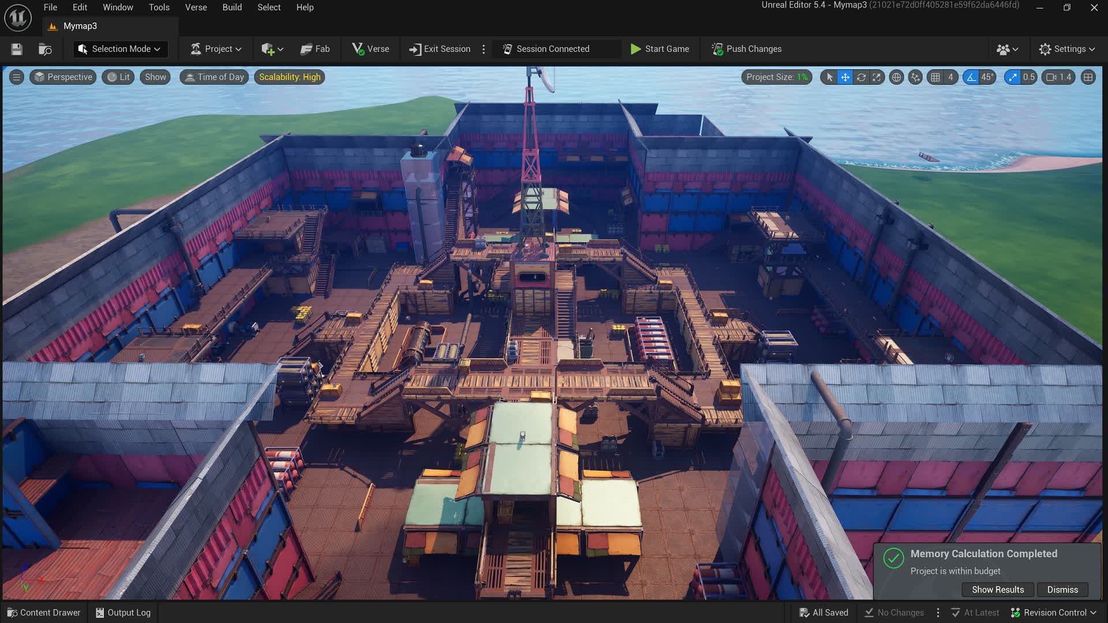Activate the rotate tool
This screenshot has height=623, width=1108.
click(x=861, y=77)
